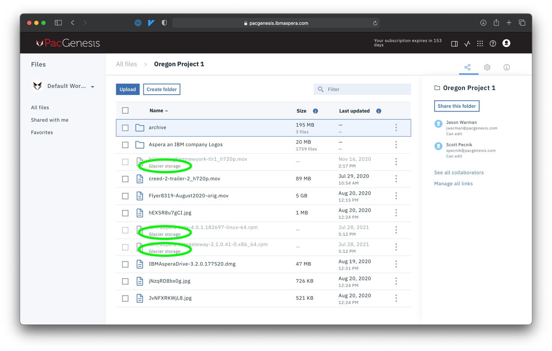
Task: Go back using the browser back arrow
Action: pyautogui.click(x=73, y=23)
